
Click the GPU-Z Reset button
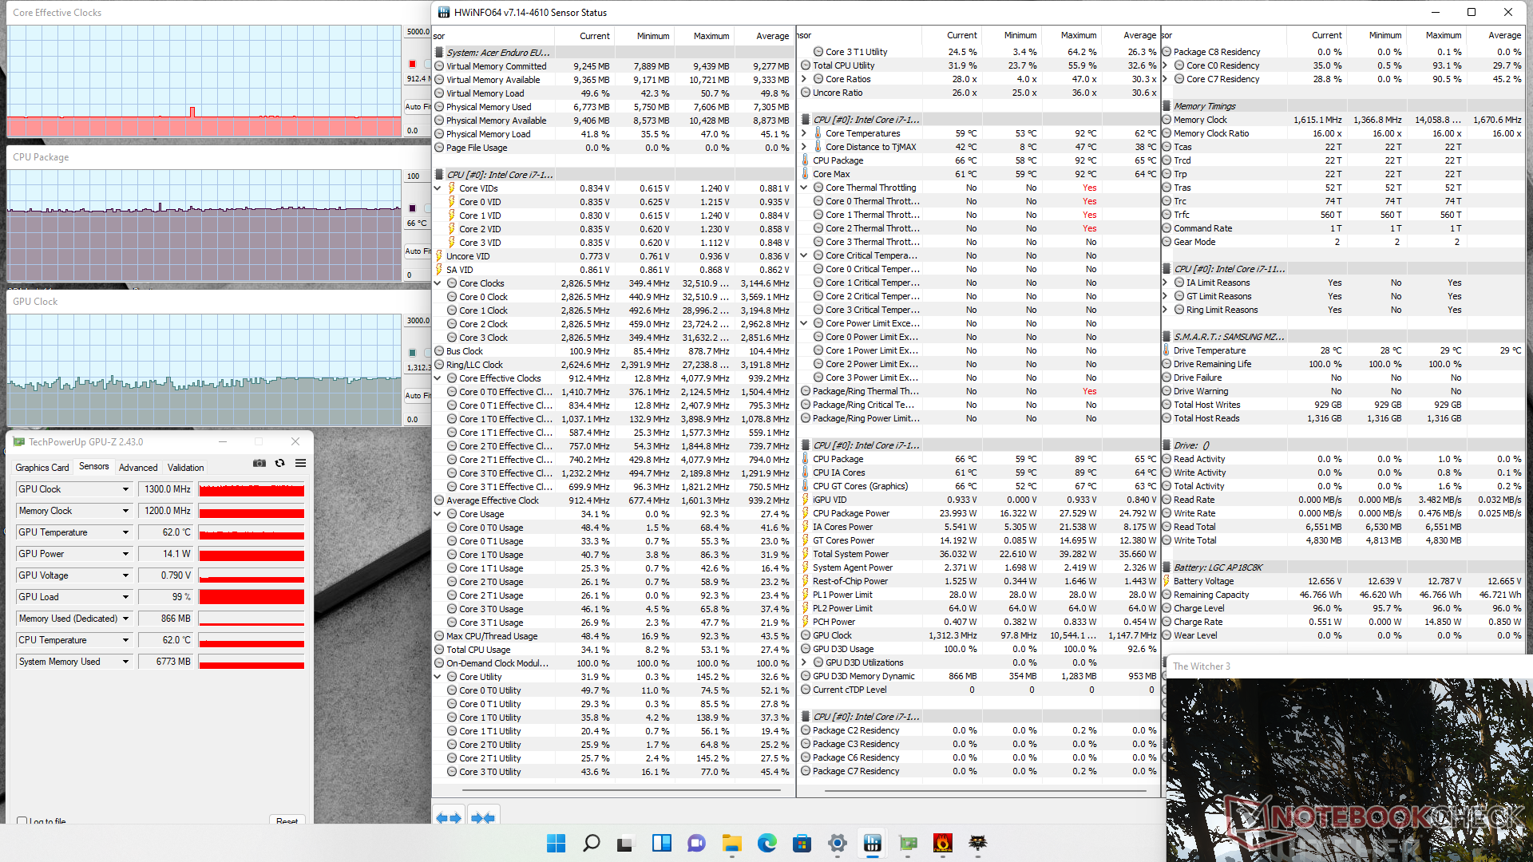tap(287, 820)
